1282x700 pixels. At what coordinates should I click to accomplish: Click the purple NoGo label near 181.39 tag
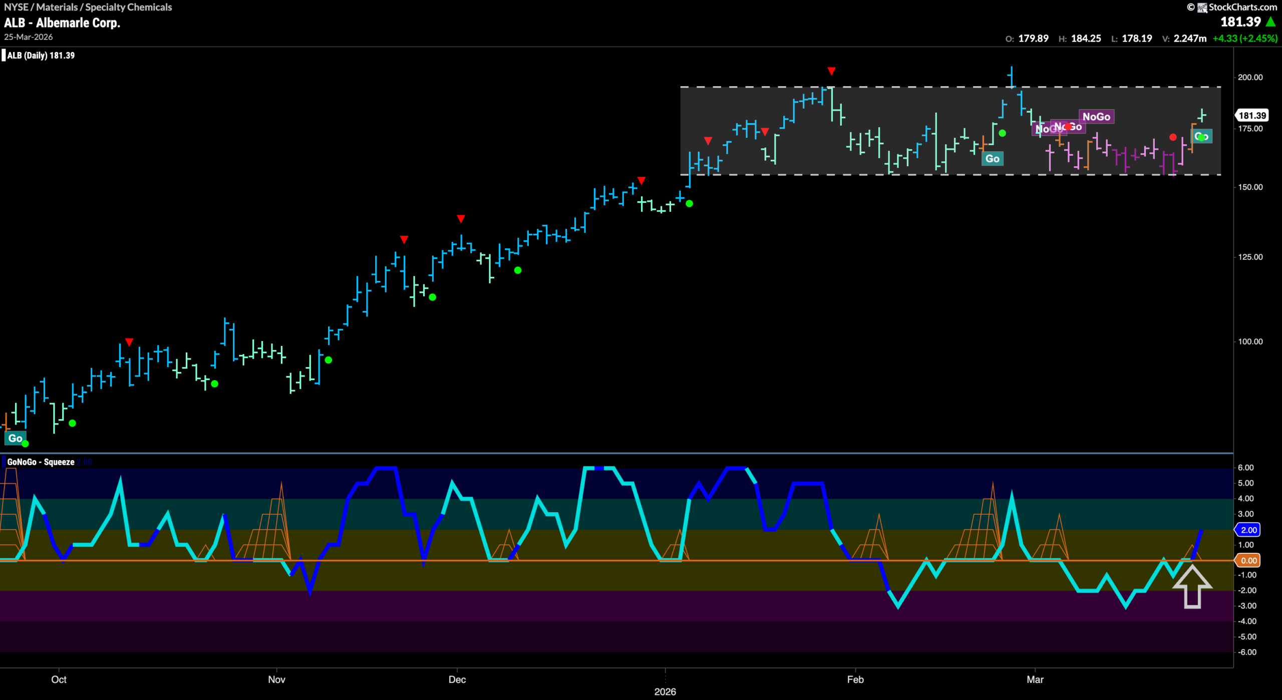[x=1096, y=116]
